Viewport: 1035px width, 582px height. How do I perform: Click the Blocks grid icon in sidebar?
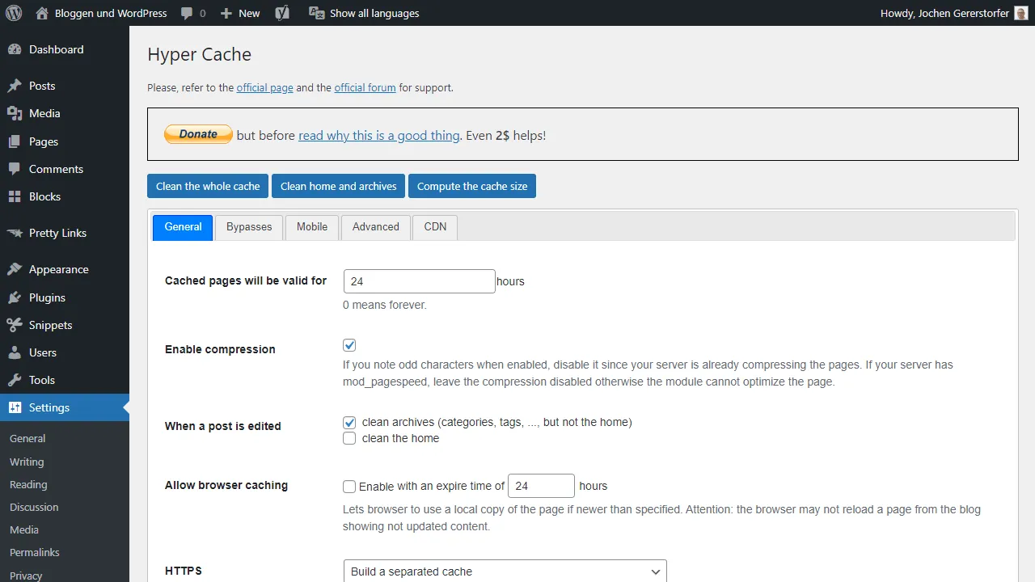tap(15, 196)
